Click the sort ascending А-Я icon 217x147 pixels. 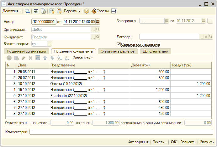[60, 58]
